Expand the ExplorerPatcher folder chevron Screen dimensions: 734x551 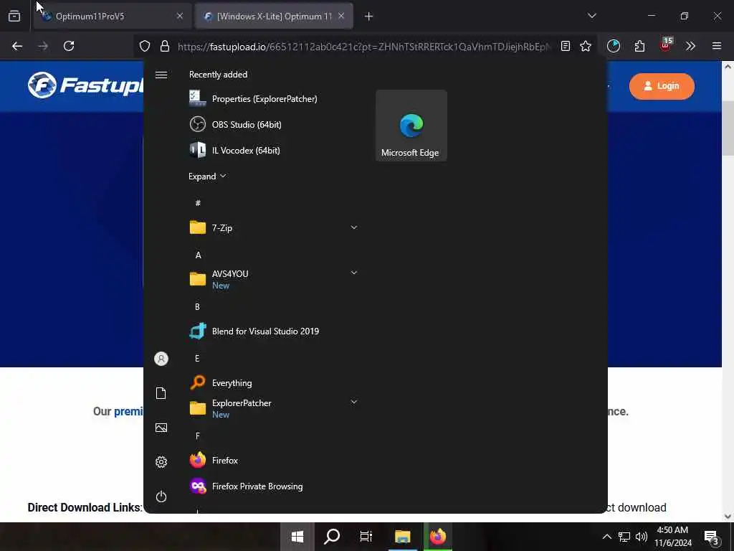pos(354,402)
